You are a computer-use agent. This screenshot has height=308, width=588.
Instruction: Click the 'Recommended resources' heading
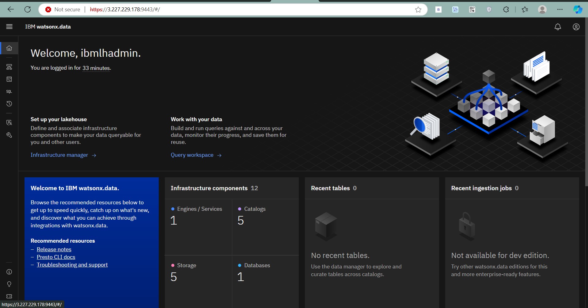pos(63,241)
